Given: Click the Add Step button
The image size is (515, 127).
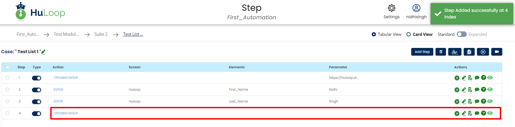Looking at the screenshot, I should (422, 52).
